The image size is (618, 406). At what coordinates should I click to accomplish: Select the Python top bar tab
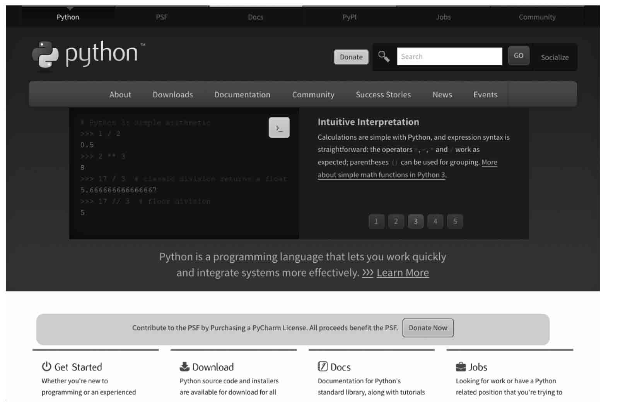pyautogui.click(x=68, y=17)
